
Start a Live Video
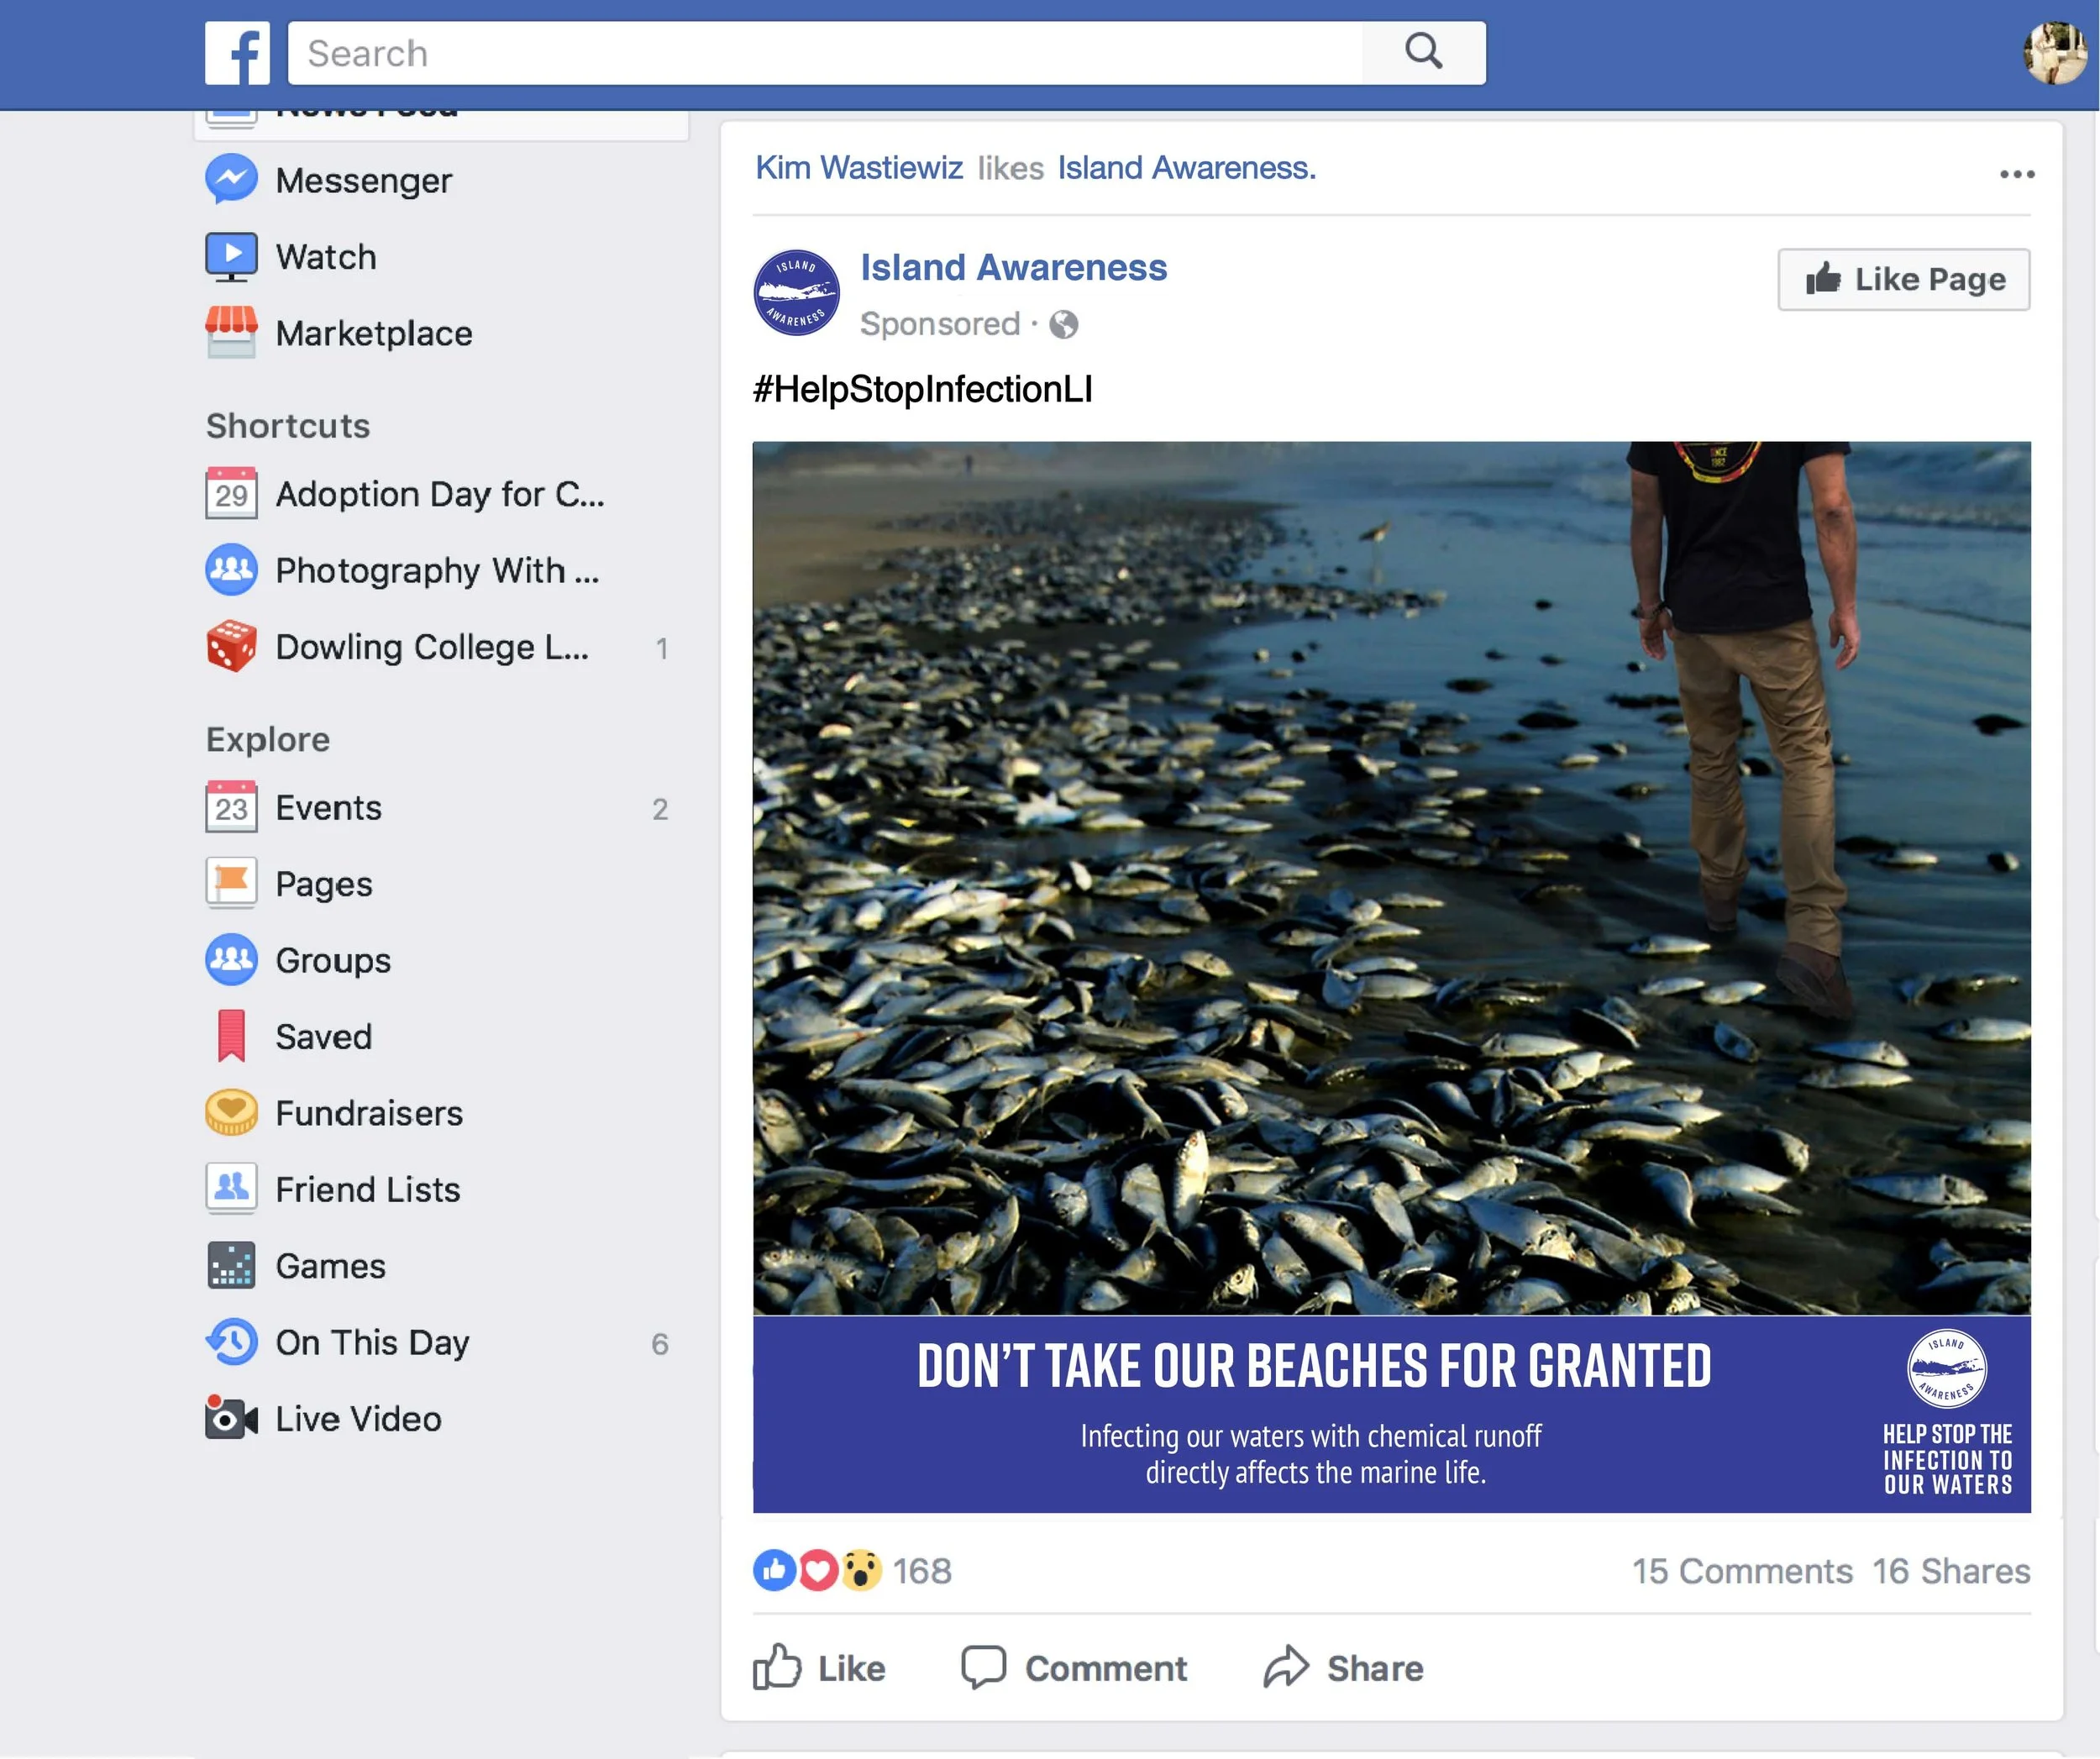(356, 1418)
